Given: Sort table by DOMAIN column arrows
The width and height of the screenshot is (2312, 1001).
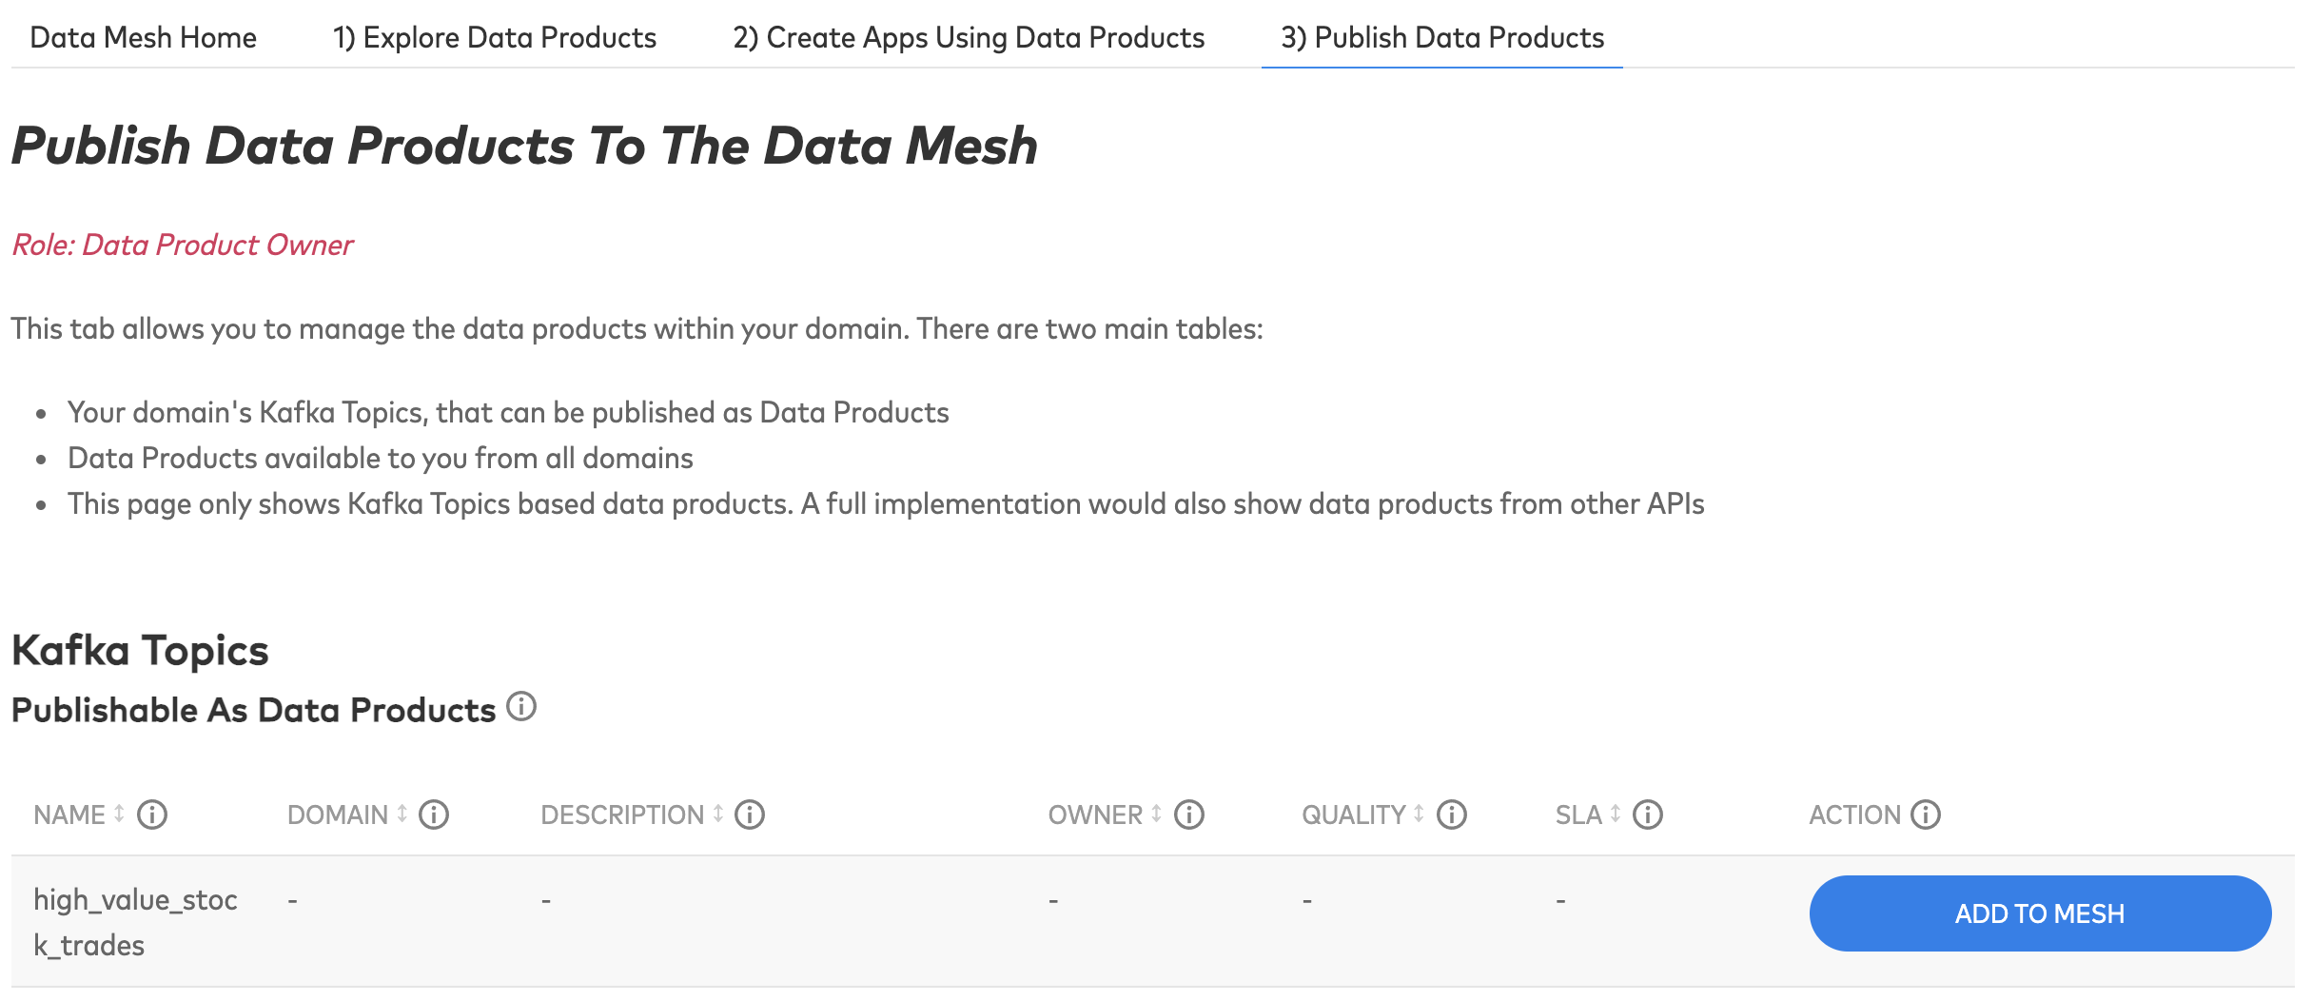Looking at the screenshot, I should click(402, 814).
